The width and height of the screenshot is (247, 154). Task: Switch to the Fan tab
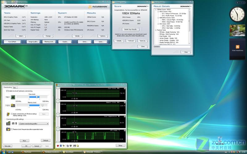[15, 87]
